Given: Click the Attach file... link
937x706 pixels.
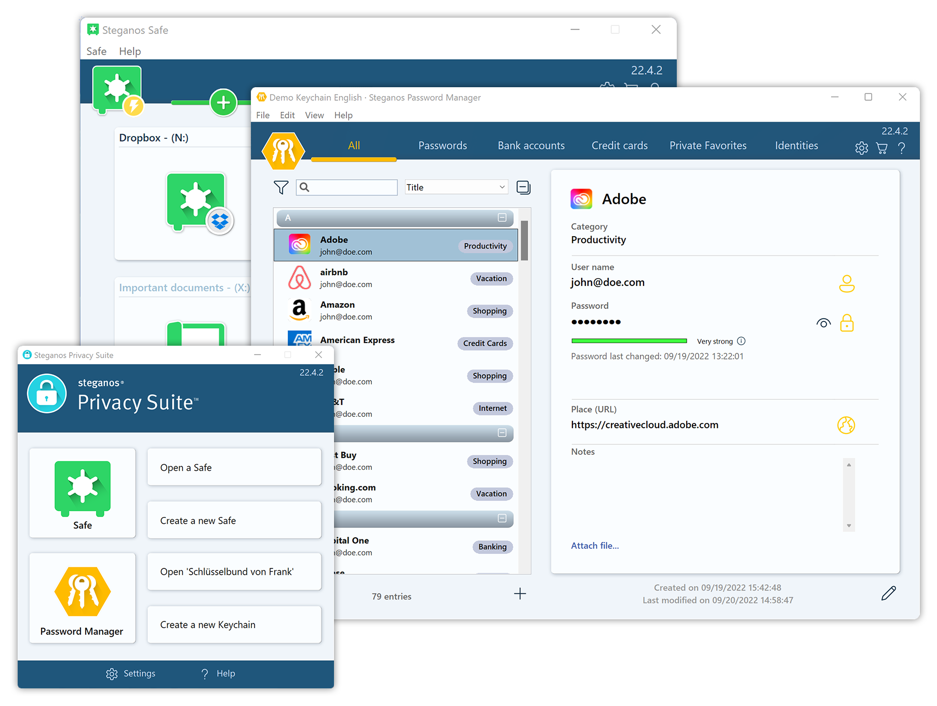Looking at the screenshot, I should coord(595,546).
